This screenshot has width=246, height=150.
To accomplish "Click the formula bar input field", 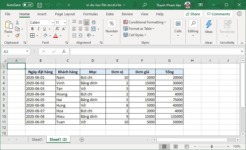I will [x=155, y=51].
